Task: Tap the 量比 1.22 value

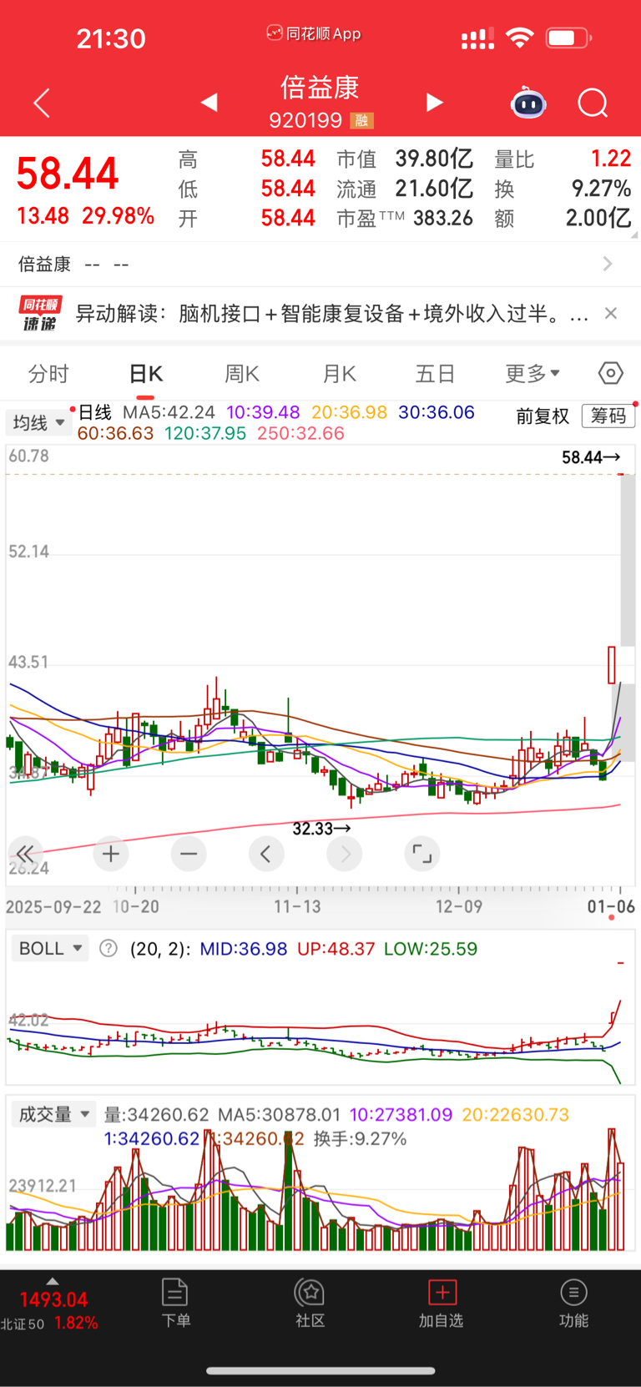Action: 611,159
